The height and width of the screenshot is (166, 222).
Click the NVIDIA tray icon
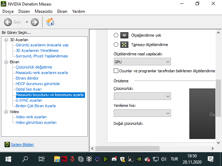[139, 159]
